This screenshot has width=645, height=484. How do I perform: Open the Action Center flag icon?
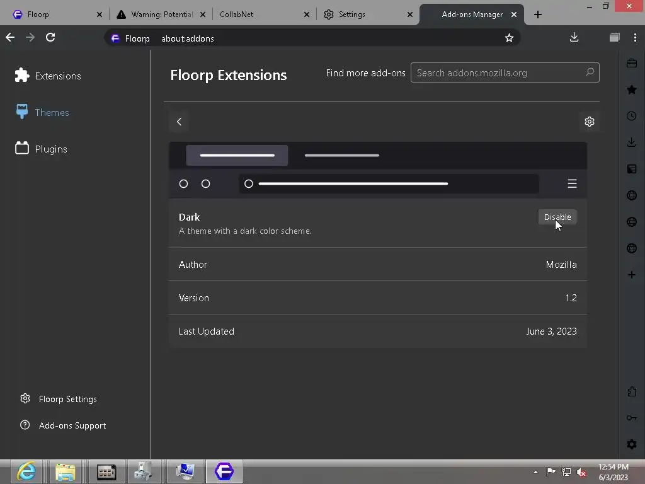[551, 471]
